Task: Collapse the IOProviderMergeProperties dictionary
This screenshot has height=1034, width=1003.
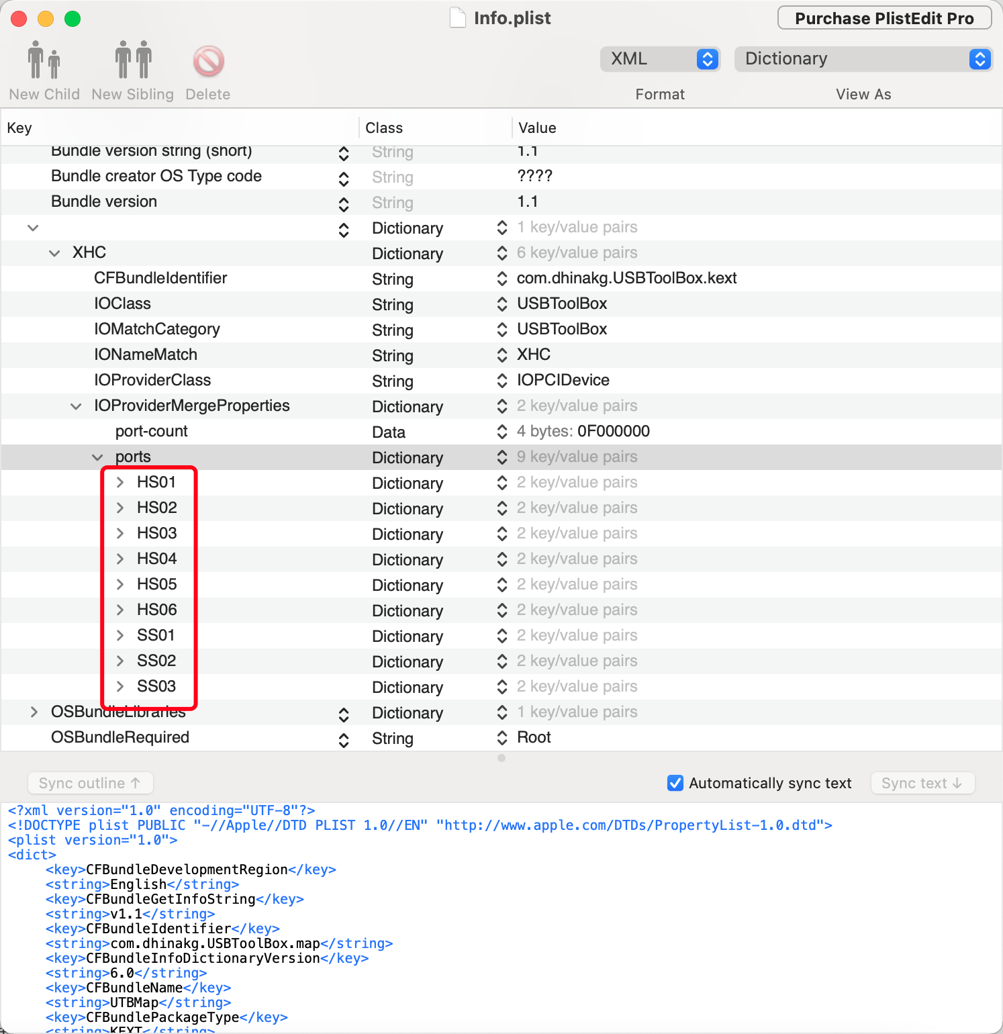Action: pos(75,406)
